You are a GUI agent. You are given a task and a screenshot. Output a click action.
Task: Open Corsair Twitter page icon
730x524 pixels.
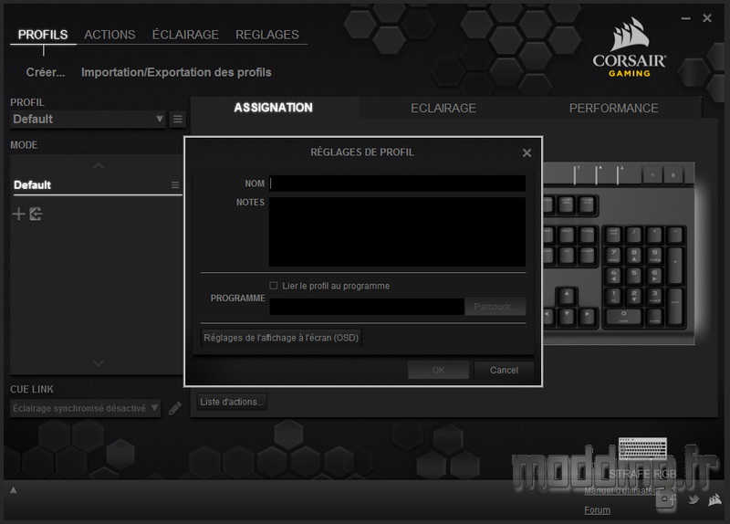[x=693, y=499]
